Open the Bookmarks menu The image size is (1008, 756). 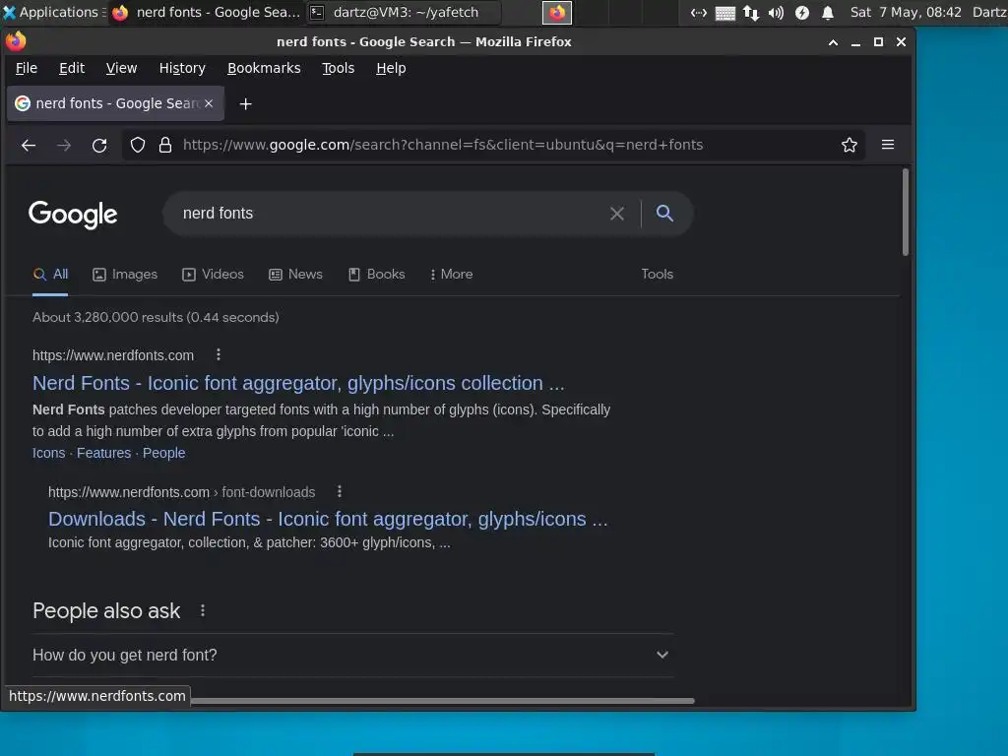tap(264, 68)
